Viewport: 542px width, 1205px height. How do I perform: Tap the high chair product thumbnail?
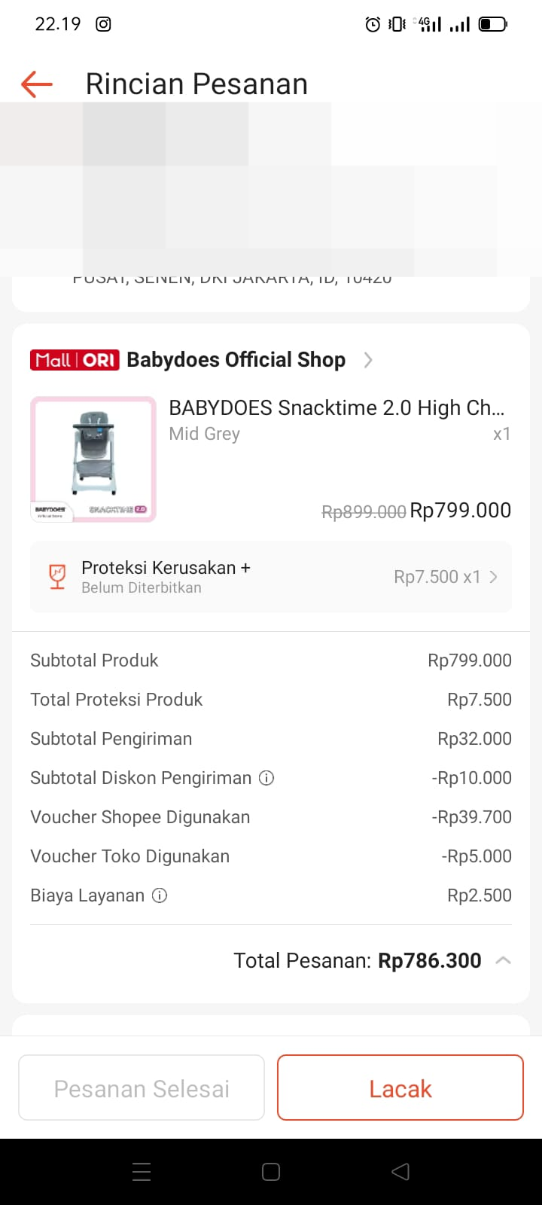click(93, 459)
